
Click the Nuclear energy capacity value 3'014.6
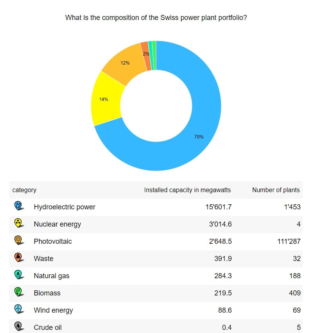pyautogui.click(x=220, y=224)
